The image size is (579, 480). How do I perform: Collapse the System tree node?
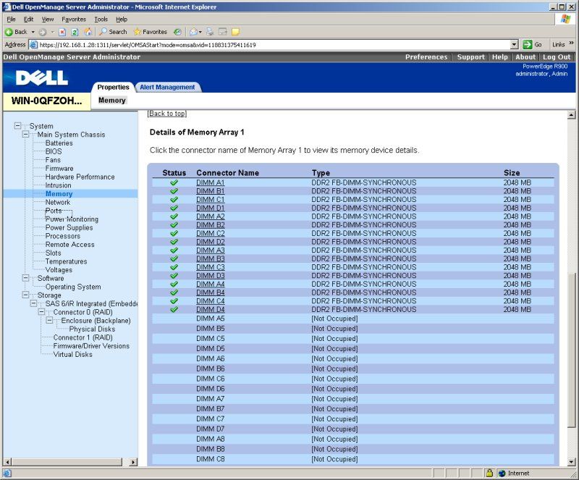17,126
